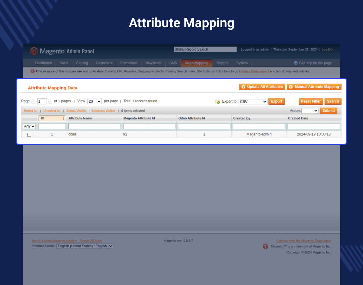Open the Export to CSV dropdown

pos(253,102)
